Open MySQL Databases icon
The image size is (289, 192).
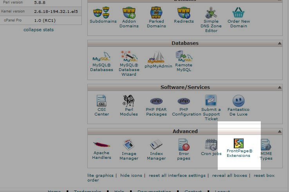coord(101,57)
